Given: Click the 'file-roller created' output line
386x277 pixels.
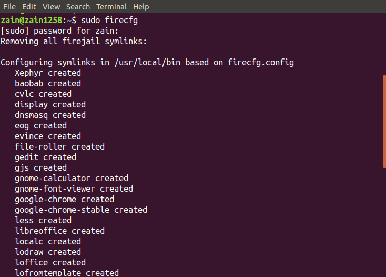Looking at the screenshot, I should (59, 146).
